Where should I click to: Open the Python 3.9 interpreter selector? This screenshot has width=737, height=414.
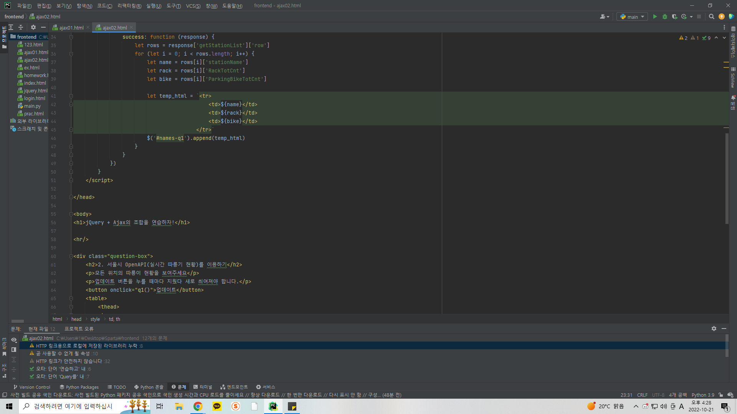pyautogui.click(x=703, y=395)
